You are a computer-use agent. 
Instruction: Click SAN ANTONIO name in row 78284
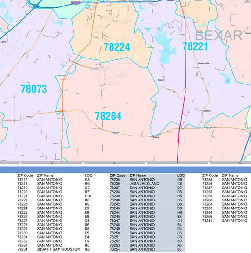coord(235,221)
